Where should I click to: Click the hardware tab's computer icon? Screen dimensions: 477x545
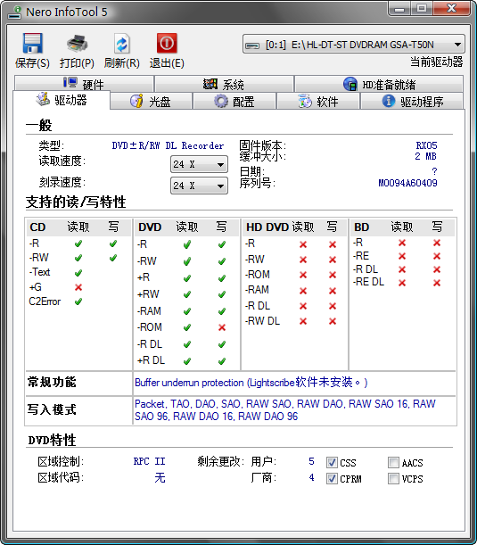click(70, 83)
